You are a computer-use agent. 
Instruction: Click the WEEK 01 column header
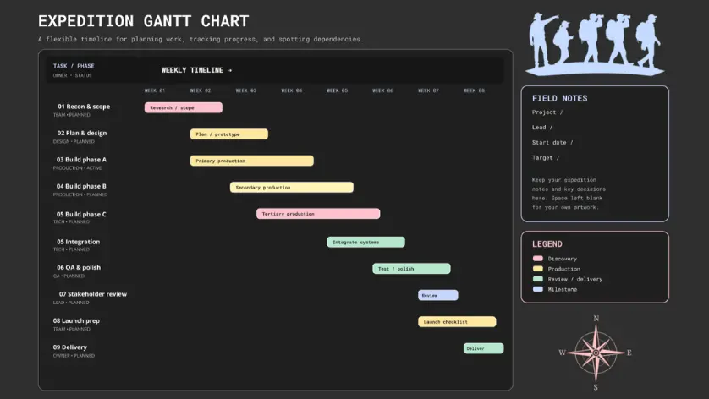pyautogui.click(x=155, y=90)
